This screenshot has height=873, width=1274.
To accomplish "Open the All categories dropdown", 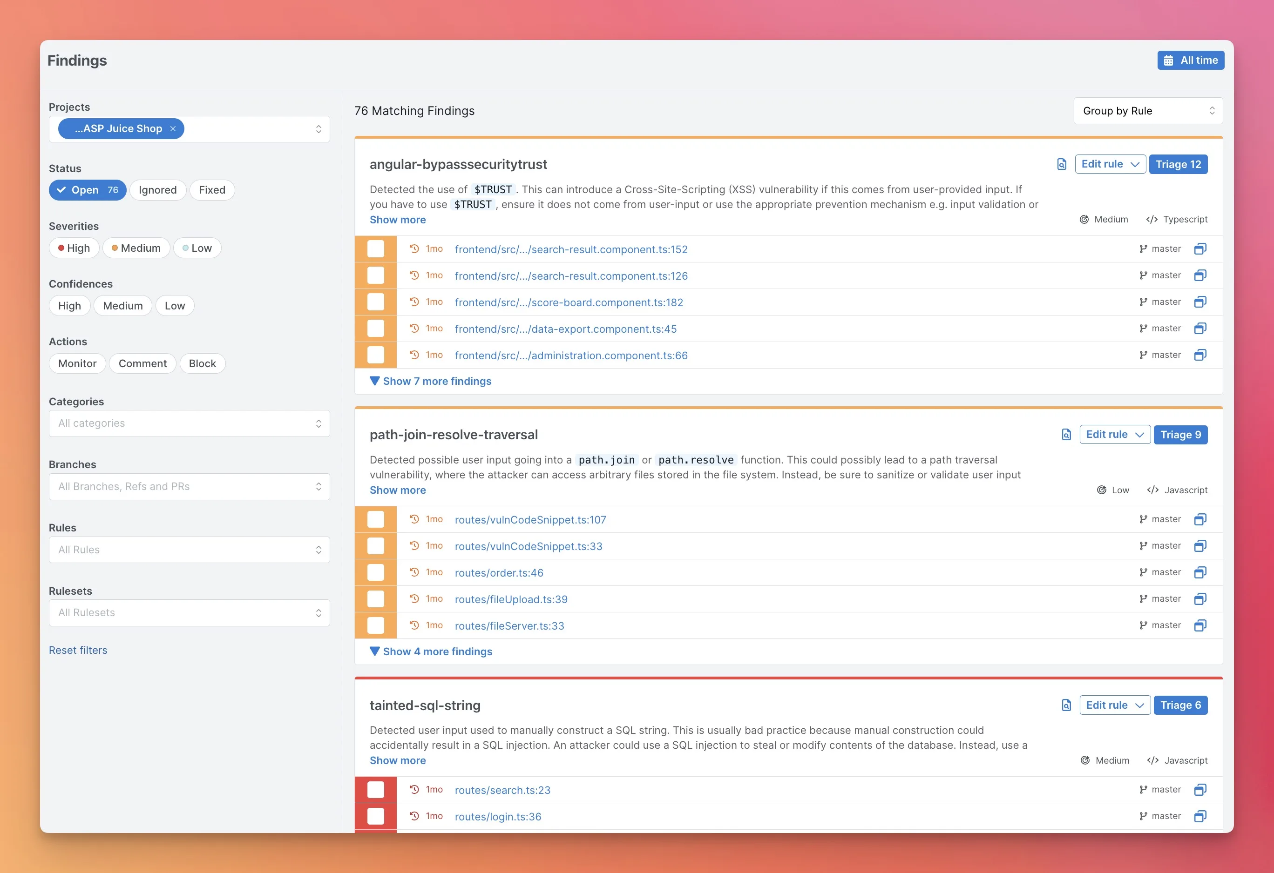I will pos(189,423).
